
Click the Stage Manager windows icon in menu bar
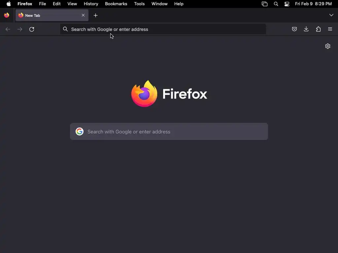coord(264,4)
